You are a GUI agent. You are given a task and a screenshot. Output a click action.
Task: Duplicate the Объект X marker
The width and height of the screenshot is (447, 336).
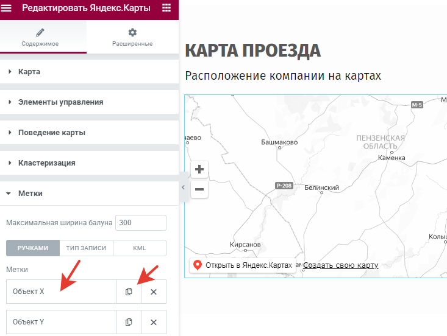[x=129, y=292]
